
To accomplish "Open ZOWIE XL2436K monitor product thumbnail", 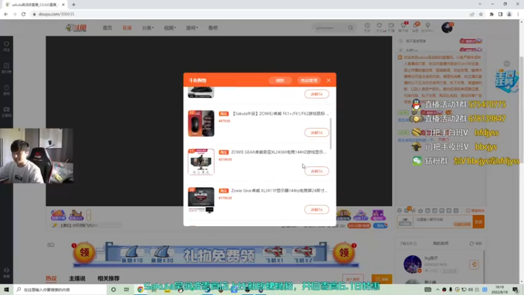I will point(201,161).
